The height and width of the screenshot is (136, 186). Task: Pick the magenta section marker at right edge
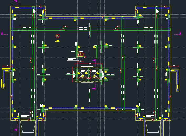pos(180,33)
